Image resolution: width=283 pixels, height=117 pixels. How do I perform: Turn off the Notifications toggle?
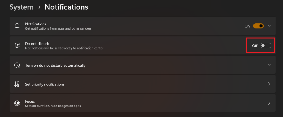click(x=258, y=26)
